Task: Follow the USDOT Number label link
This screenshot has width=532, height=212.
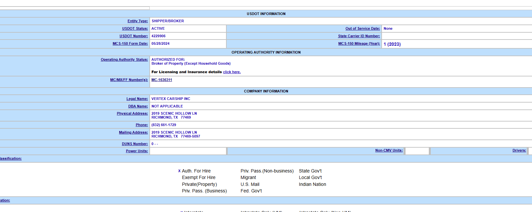Action: 134,36
